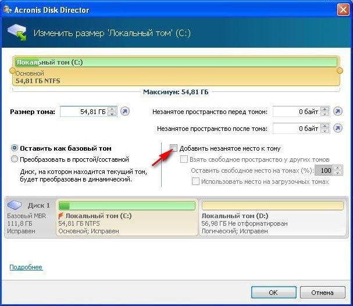The width and height of the screenshot is (353, 306).
Task: Increase free space percentage spinner up
Action: [x=337, y=168]
